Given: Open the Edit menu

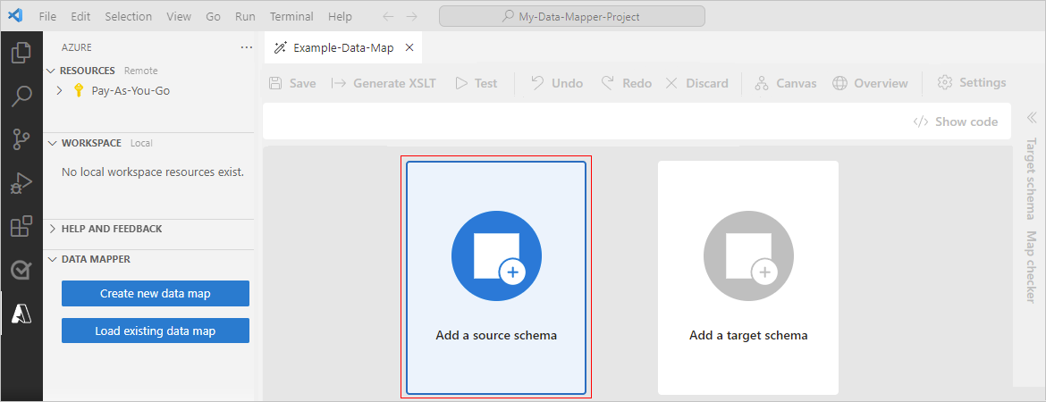Looking at the screenshot, I should [80, 16].
